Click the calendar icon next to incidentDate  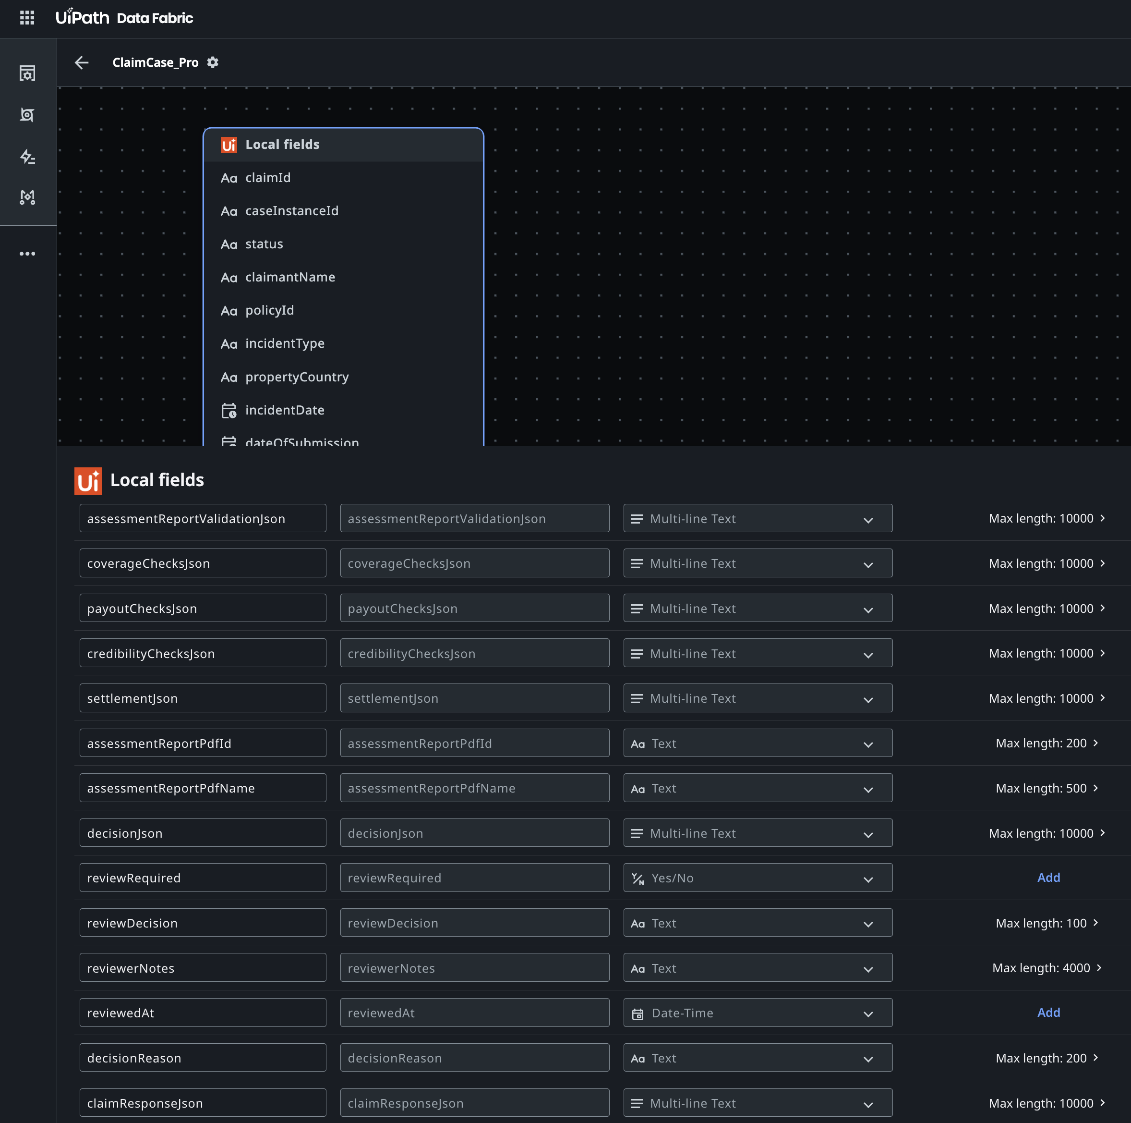[229, 411]
